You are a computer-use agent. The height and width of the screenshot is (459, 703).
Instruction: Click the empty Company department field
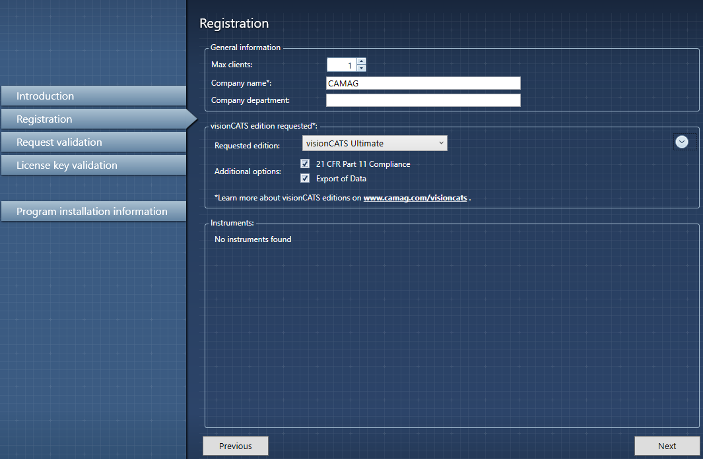(423, 100)
